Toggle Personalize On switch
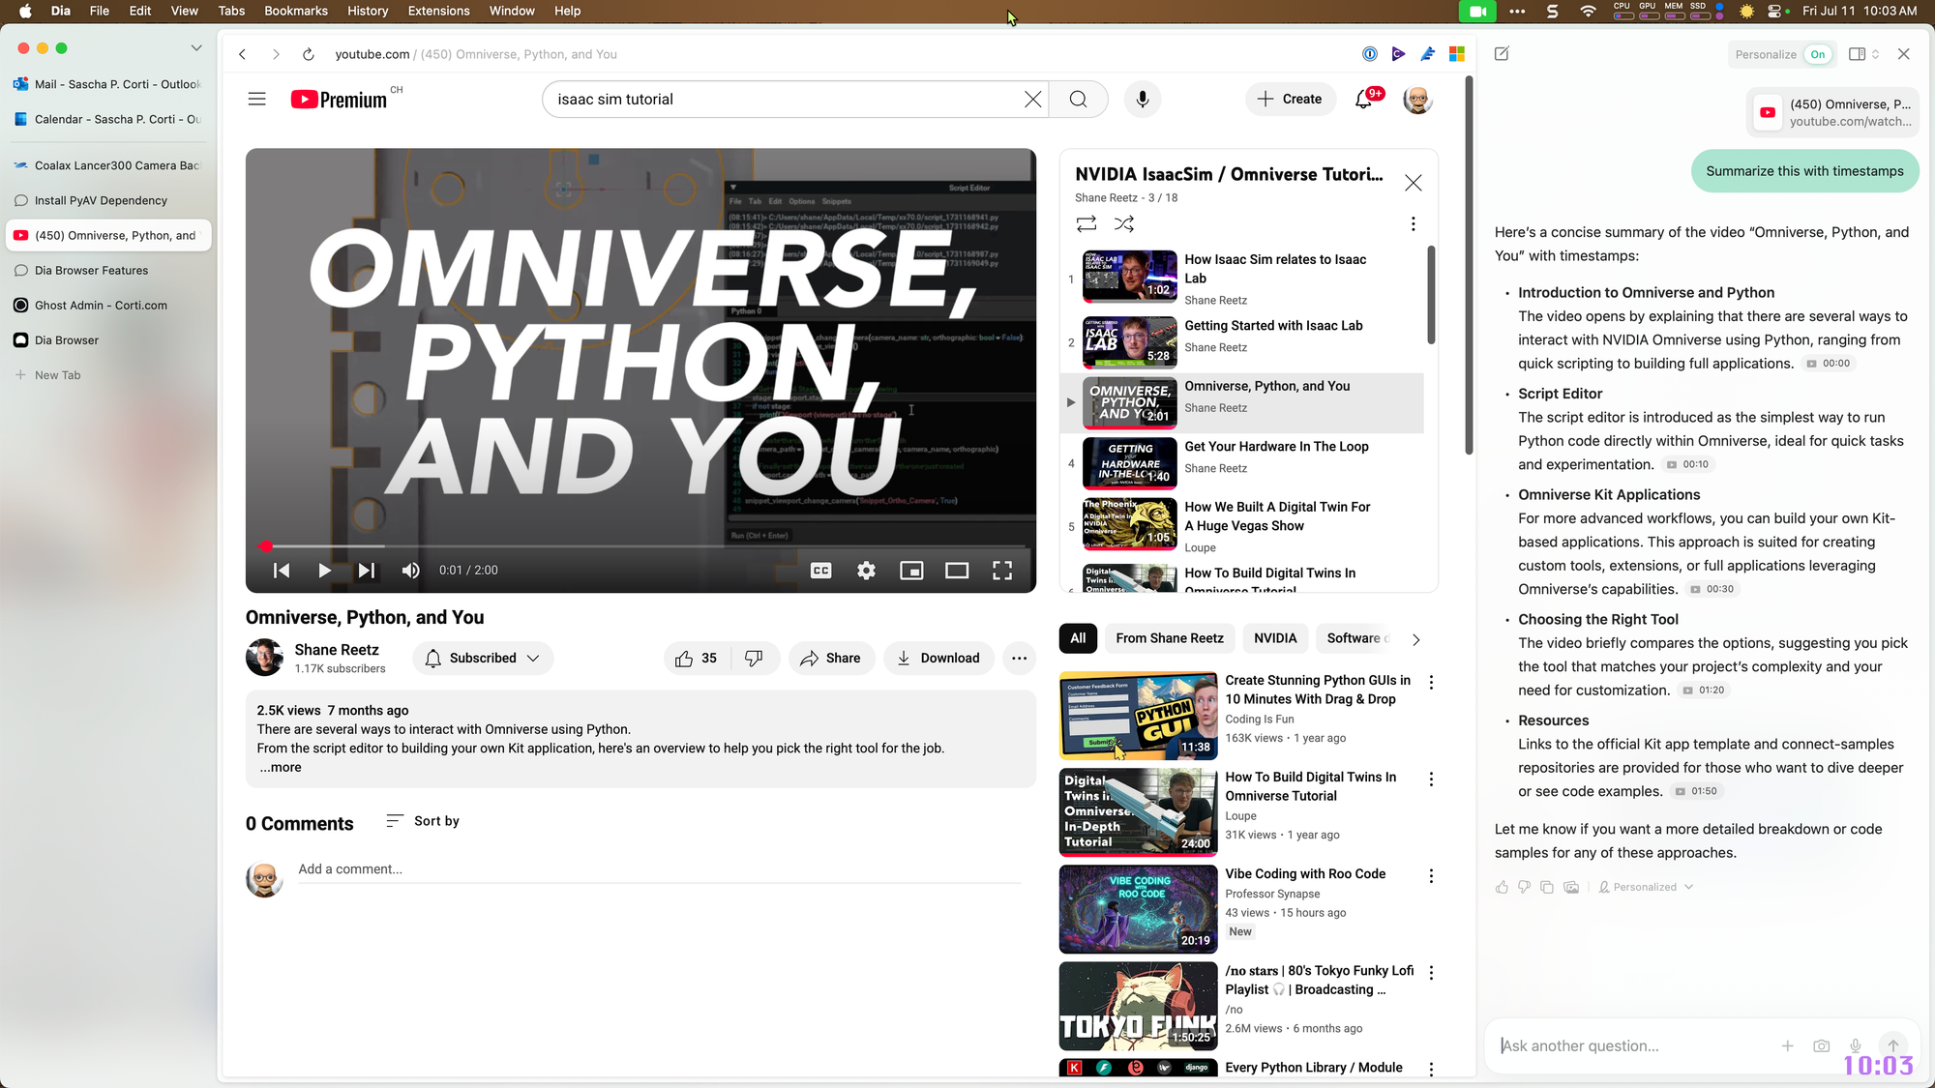This screenshot has width=1935, height=1088. pos(1817,54)
